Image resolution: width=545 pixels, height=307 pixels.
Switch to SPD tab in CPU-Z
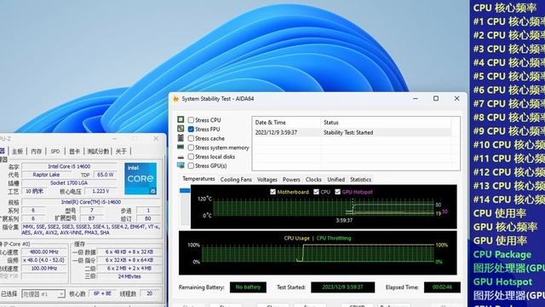click(55, 152)
